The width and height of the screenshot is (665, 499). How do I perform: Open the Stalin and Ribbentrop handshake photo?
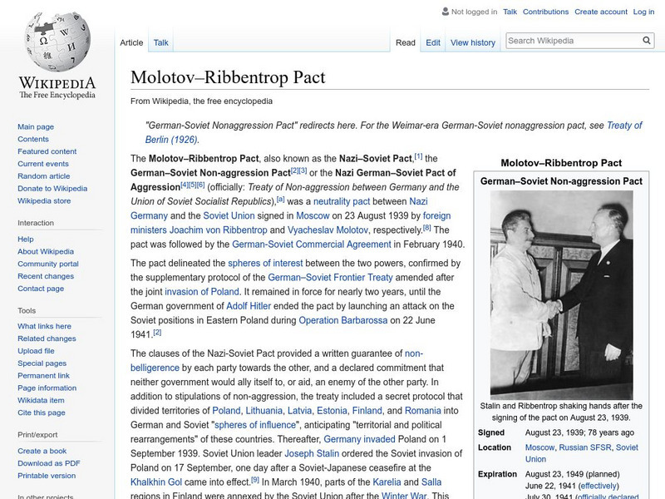(x=561, y=294)
